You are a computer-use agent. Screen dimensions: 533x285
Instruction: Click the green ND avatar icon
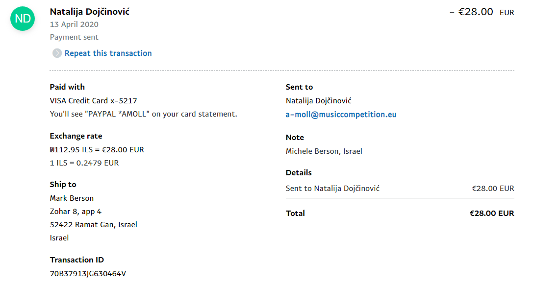[23, 19]
